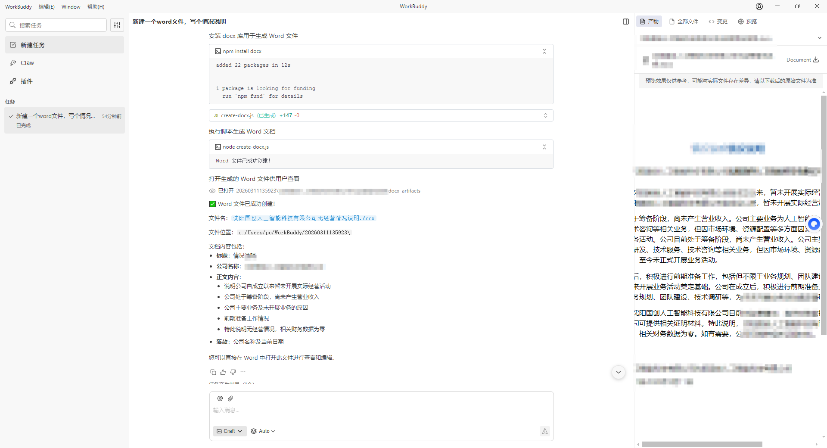Open the 帮助(H) menu
This screenshot has height=448, width=827.
point(96,7)
